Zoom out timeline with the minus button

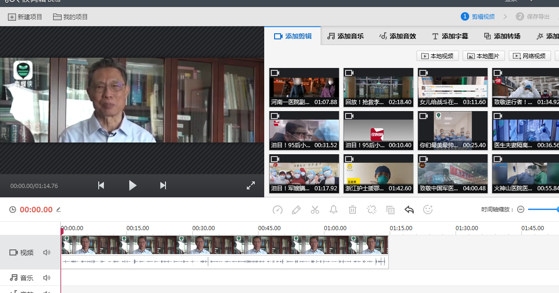pos(520,210)
